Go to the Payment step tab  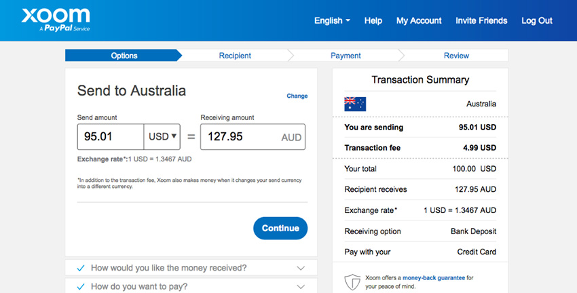tap(346, 56)
